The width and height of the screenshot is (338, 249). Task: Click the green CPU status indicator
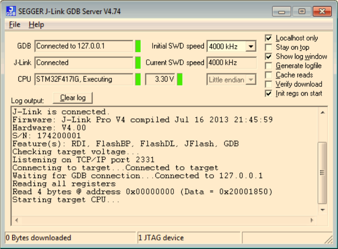[138, 79]
